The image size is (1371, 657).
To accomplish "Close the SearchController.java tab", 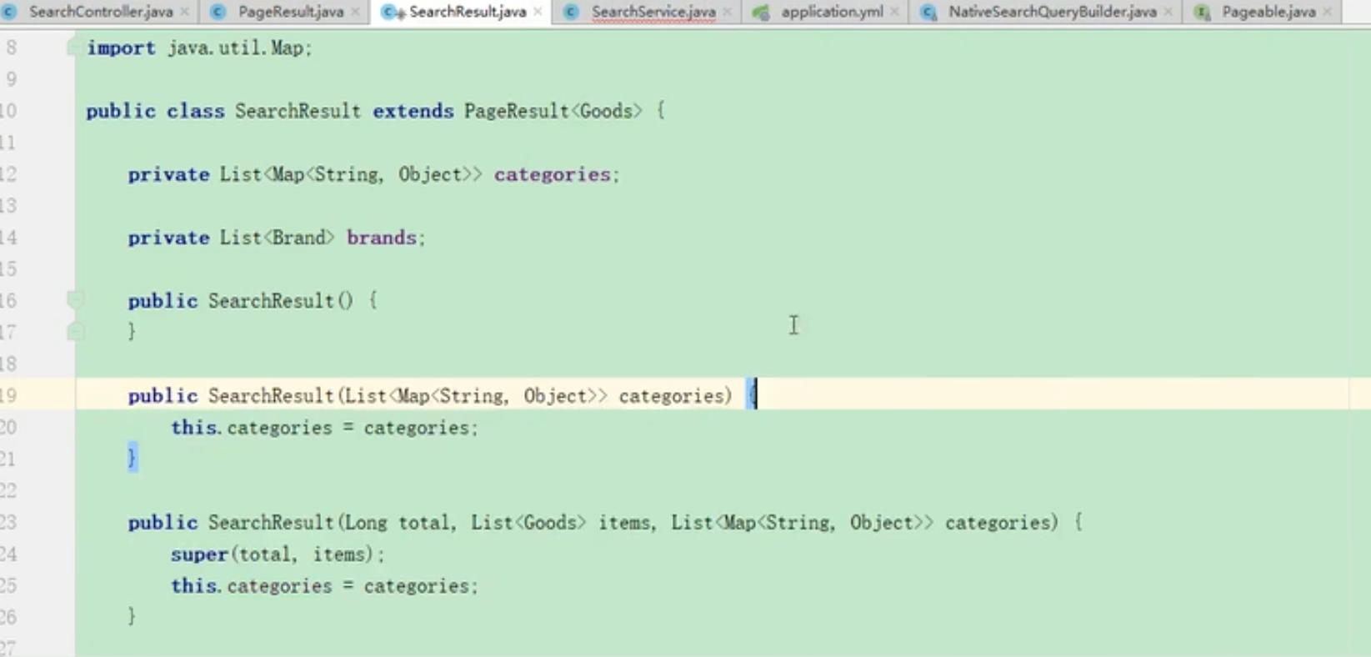I will 185,12.
